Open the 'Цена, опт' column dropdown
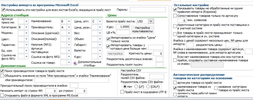This screenshot has height=100, width=253. [x=100, y=21]
